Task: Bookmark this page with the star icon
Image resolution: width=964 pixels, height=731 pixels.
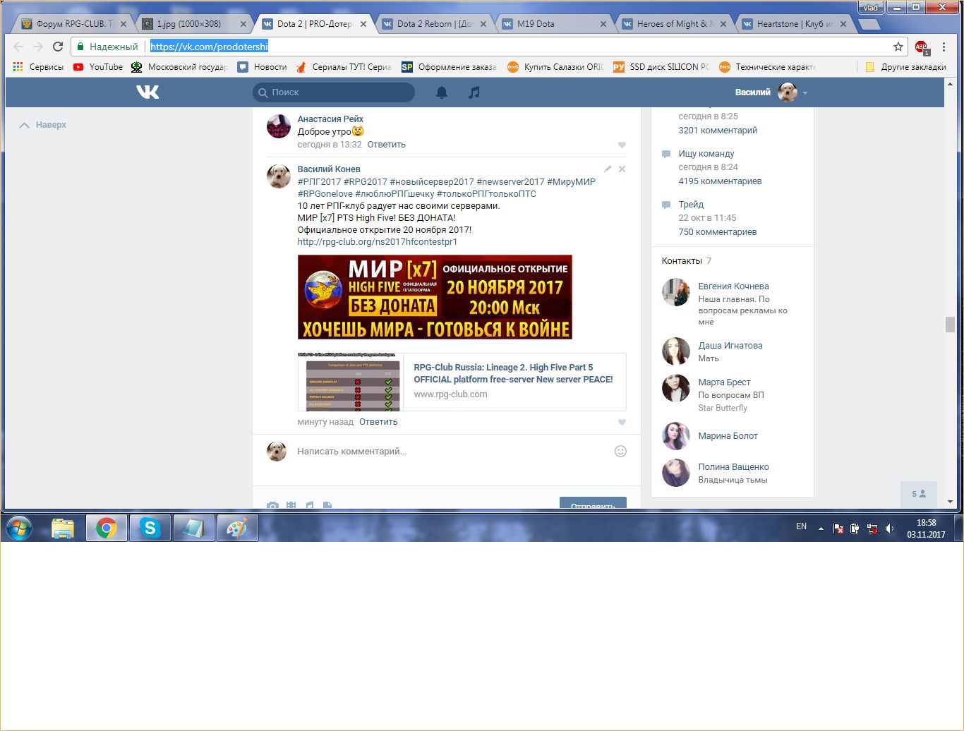Action: 898,47
